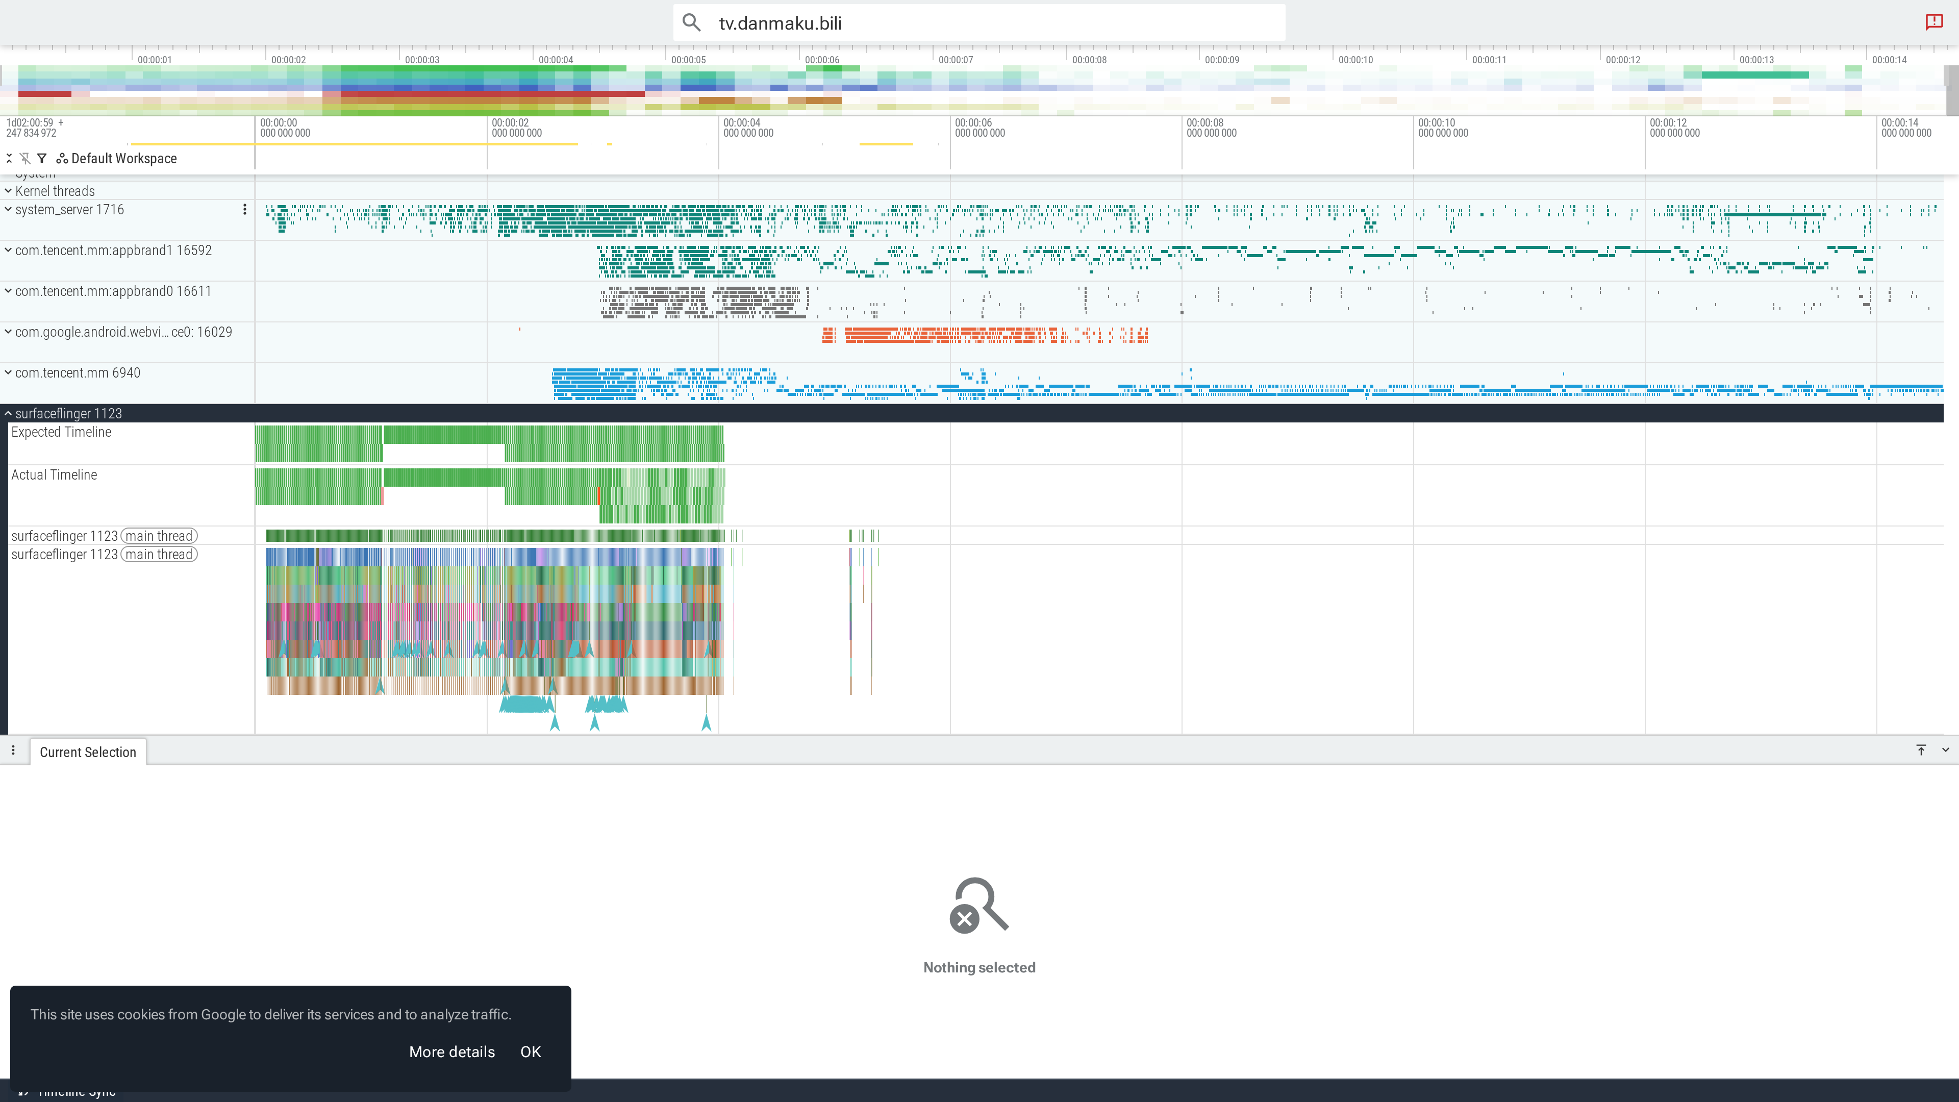The height and width of the screenshot is (1102, 1959).
Task: Select the Actual Timeline track label
Action: click(x=54, y=474)
